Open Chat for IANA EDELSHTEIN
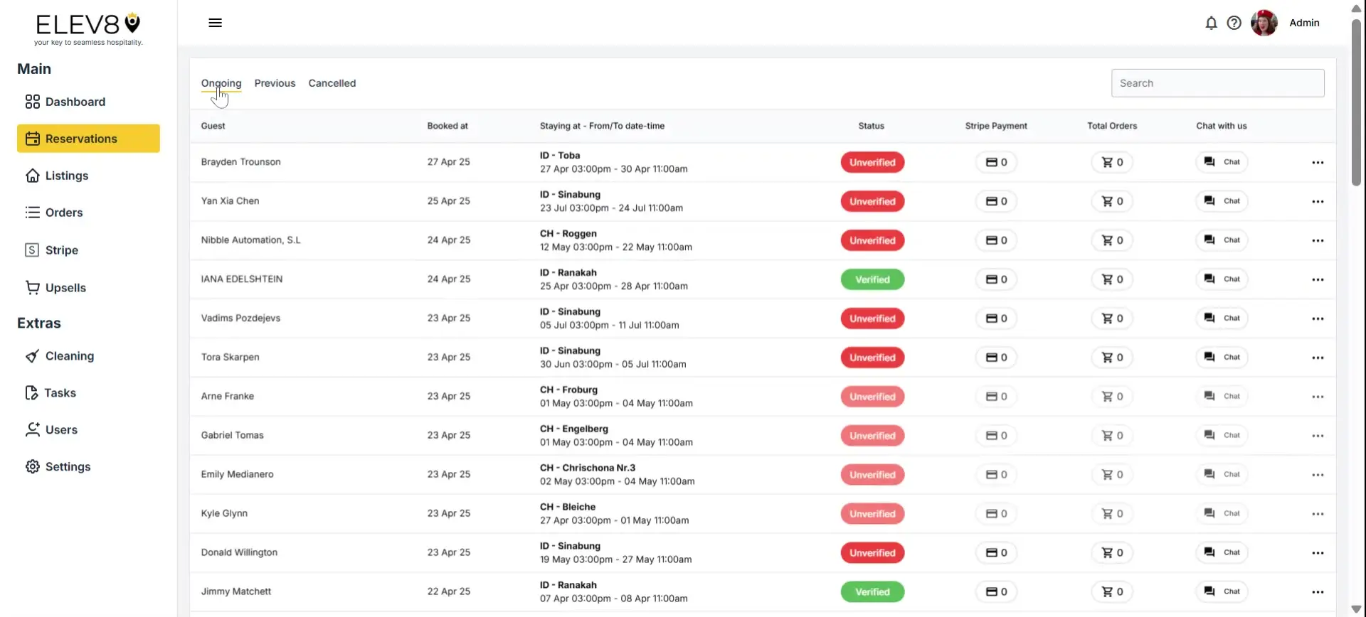This screenshot has height=617, width=1366. click(1222, 279)
